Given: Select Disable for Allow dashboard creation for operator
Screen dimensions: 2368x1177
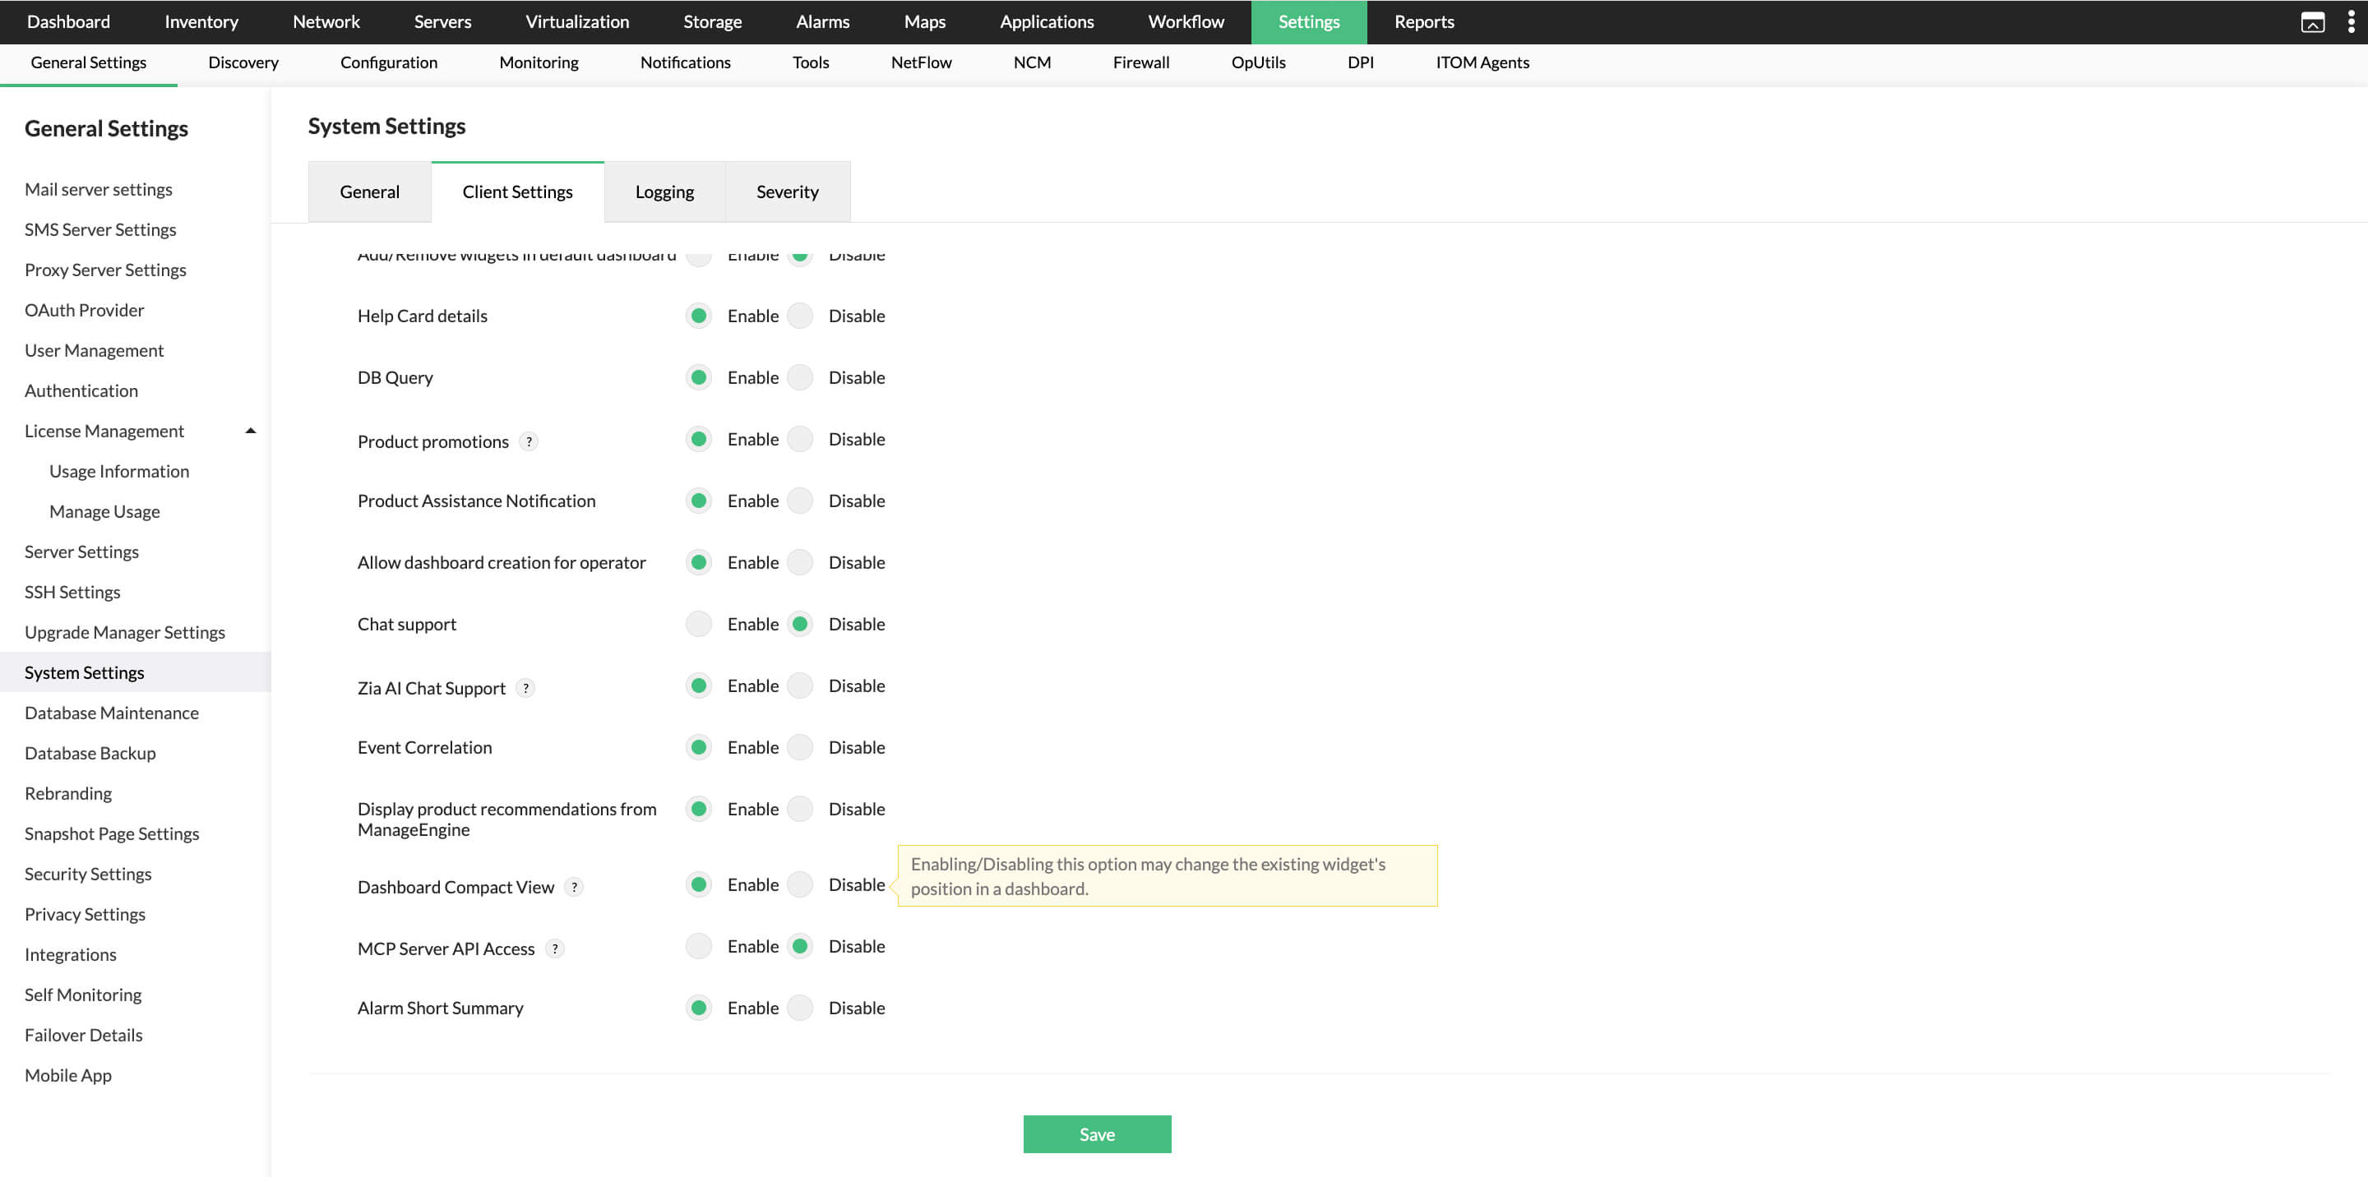Looking at the screenshot, I should click(x=801, y=561).
